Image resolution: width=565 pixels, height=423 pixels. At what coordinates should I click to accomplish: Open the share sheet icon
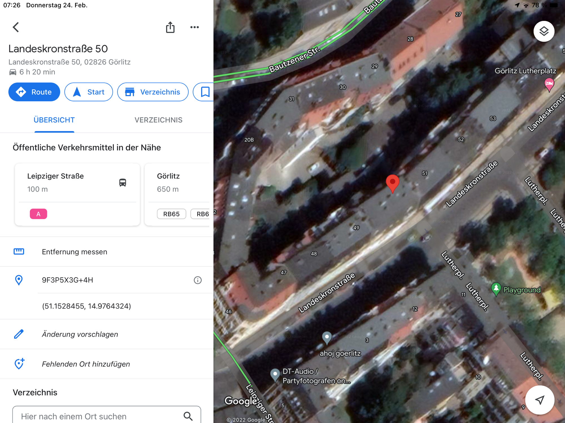point(170,27)
